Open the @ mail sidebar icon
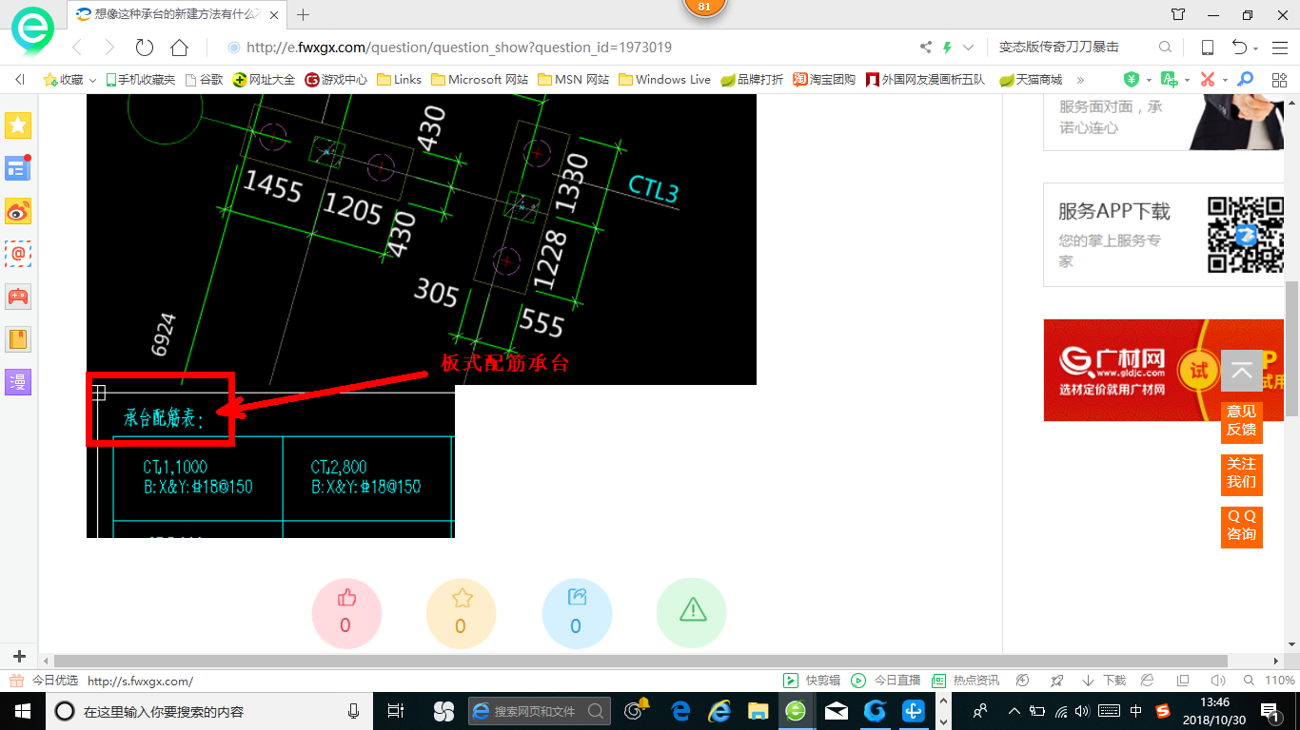The image size is (1300, 730). click(x=18, y=254)
